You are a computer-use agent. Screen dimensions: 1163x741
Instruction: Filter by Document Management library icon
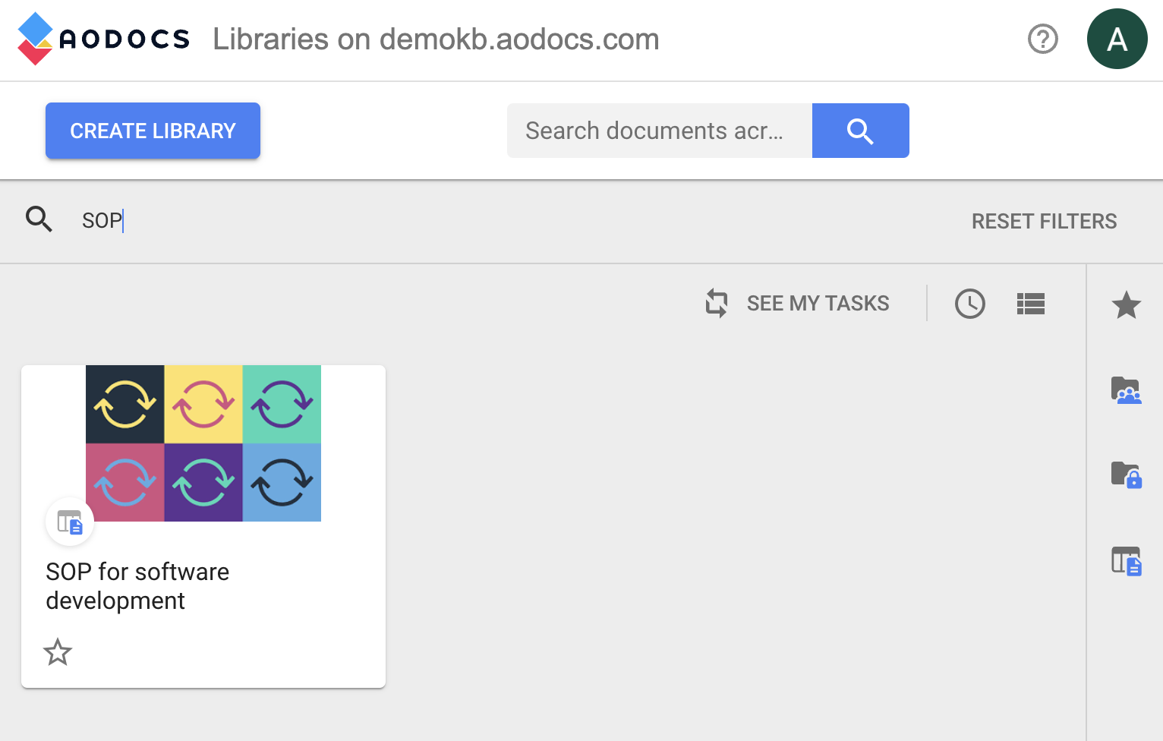pos(1126,561)
